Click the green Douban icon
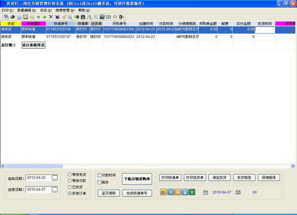The width and height of the screenshot is (297, 215). (x=192, y=192)
